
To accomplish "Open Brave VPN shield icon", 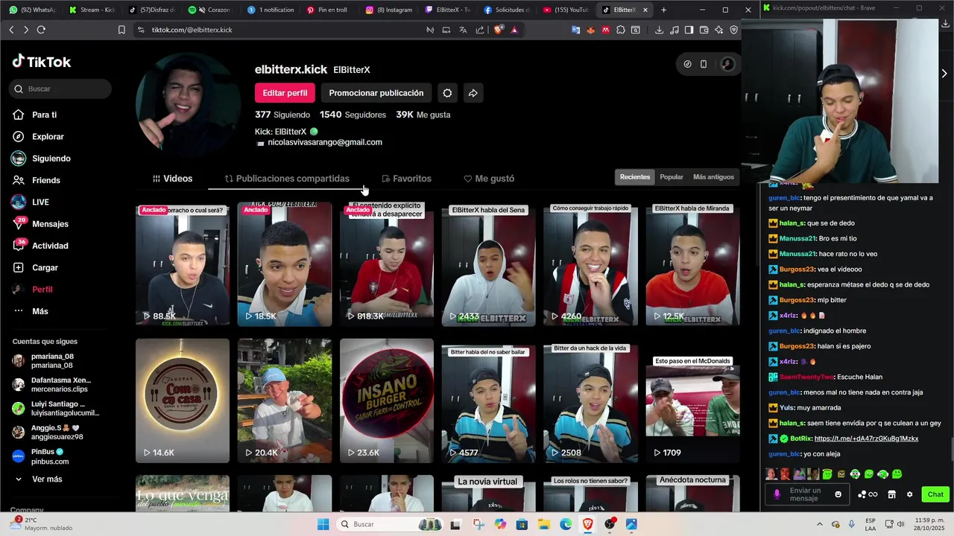I will point(734,30).
